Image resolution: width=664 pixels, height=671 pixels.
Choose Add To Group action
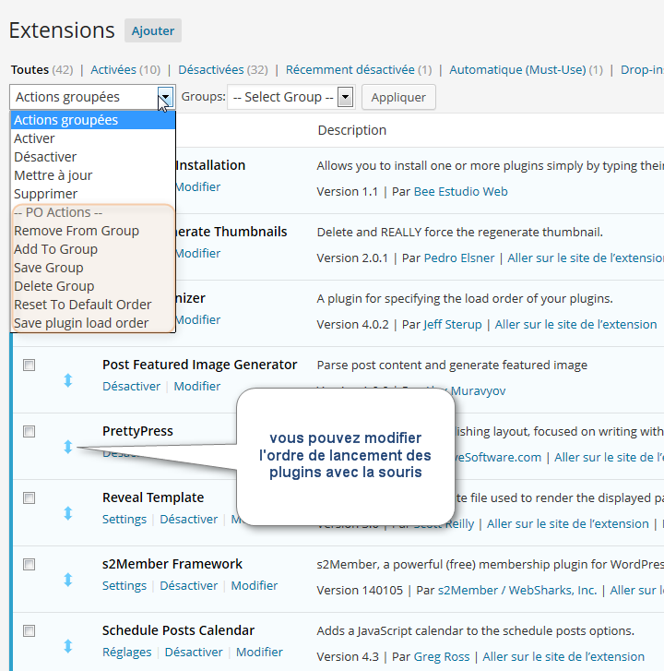[93, 249]
